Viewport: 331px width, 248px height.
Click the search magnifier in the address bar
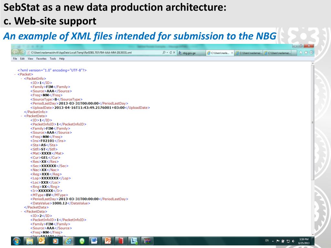coord(164,53)
